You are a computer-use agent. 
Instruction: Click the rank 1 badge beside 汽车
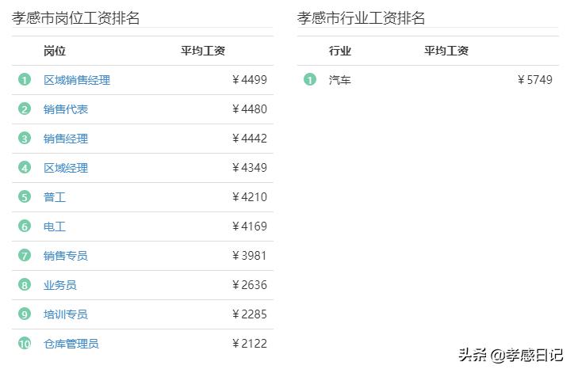pos(310,80)
